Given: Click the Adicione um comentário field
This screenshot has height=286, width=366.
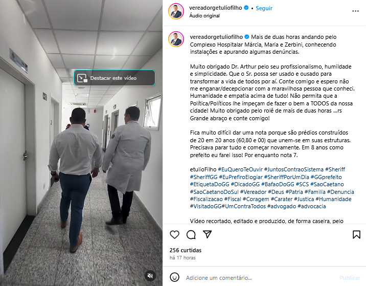Looking at the screenshot, I should pyautogui.click(x=260, y=278).
